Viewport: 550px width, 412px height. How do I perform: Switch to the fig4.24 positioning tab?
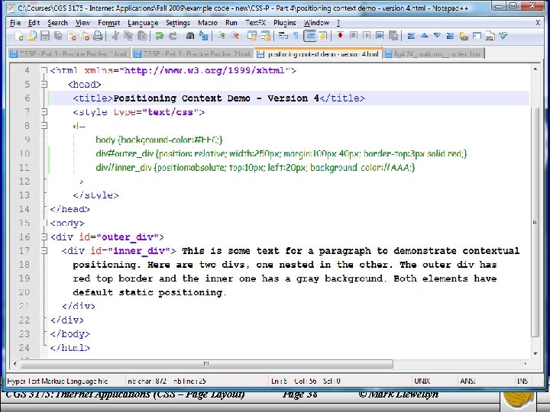point(437,54)
